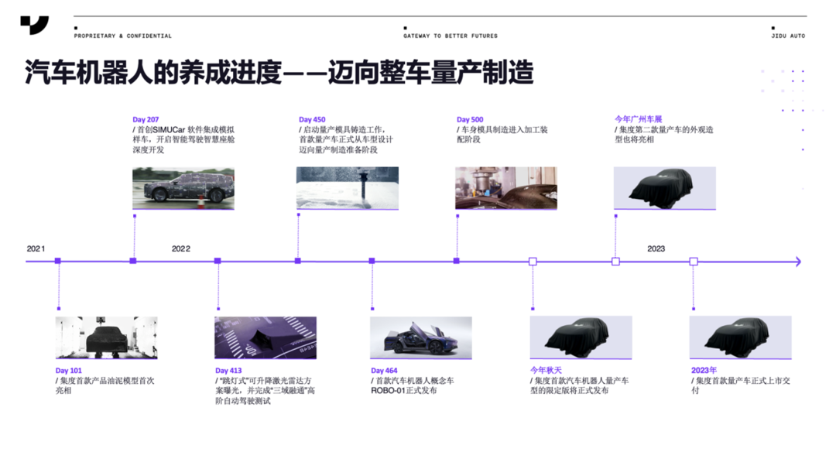Select the 2022 year label on the timeline

(180, 249)
